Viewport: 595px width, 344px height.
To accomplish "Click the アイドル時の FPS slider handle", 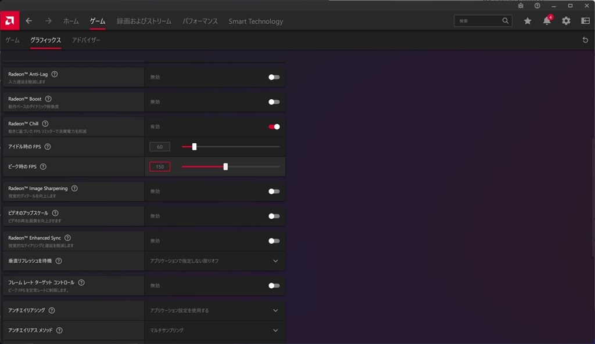I will [x=194, y=147].
